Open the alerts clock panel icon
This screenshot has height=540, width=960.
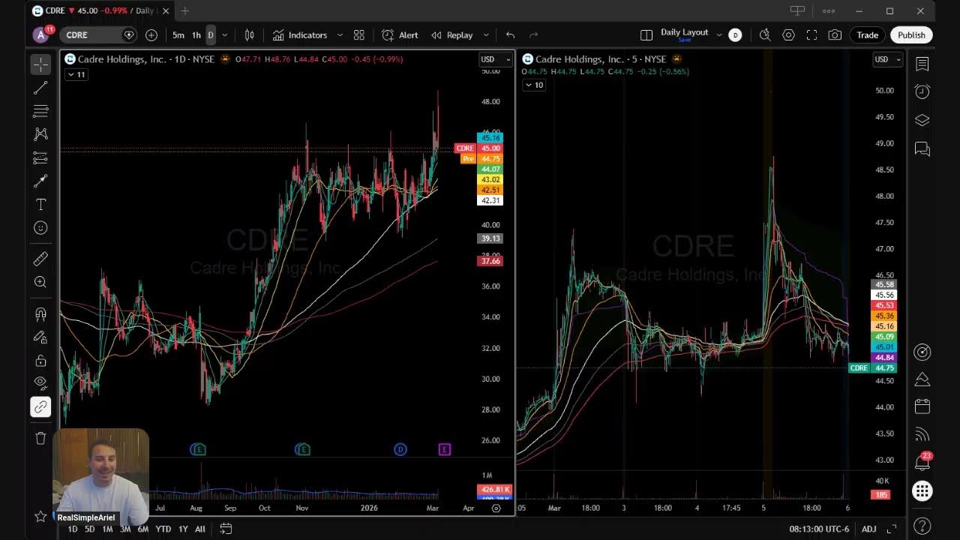coord(922,91)
